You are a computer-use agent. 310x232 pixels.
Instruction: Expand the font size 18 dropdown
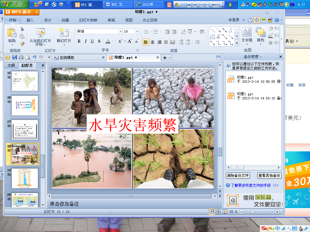pos(137,31)
